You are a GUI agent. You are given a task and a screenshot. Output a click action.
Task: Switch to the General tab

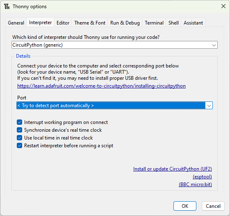[x=16, y=23]
